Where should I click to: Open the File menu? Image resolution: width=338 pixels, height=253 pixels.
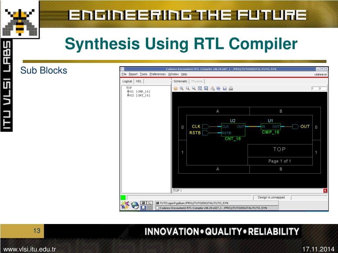pos(124,74)
